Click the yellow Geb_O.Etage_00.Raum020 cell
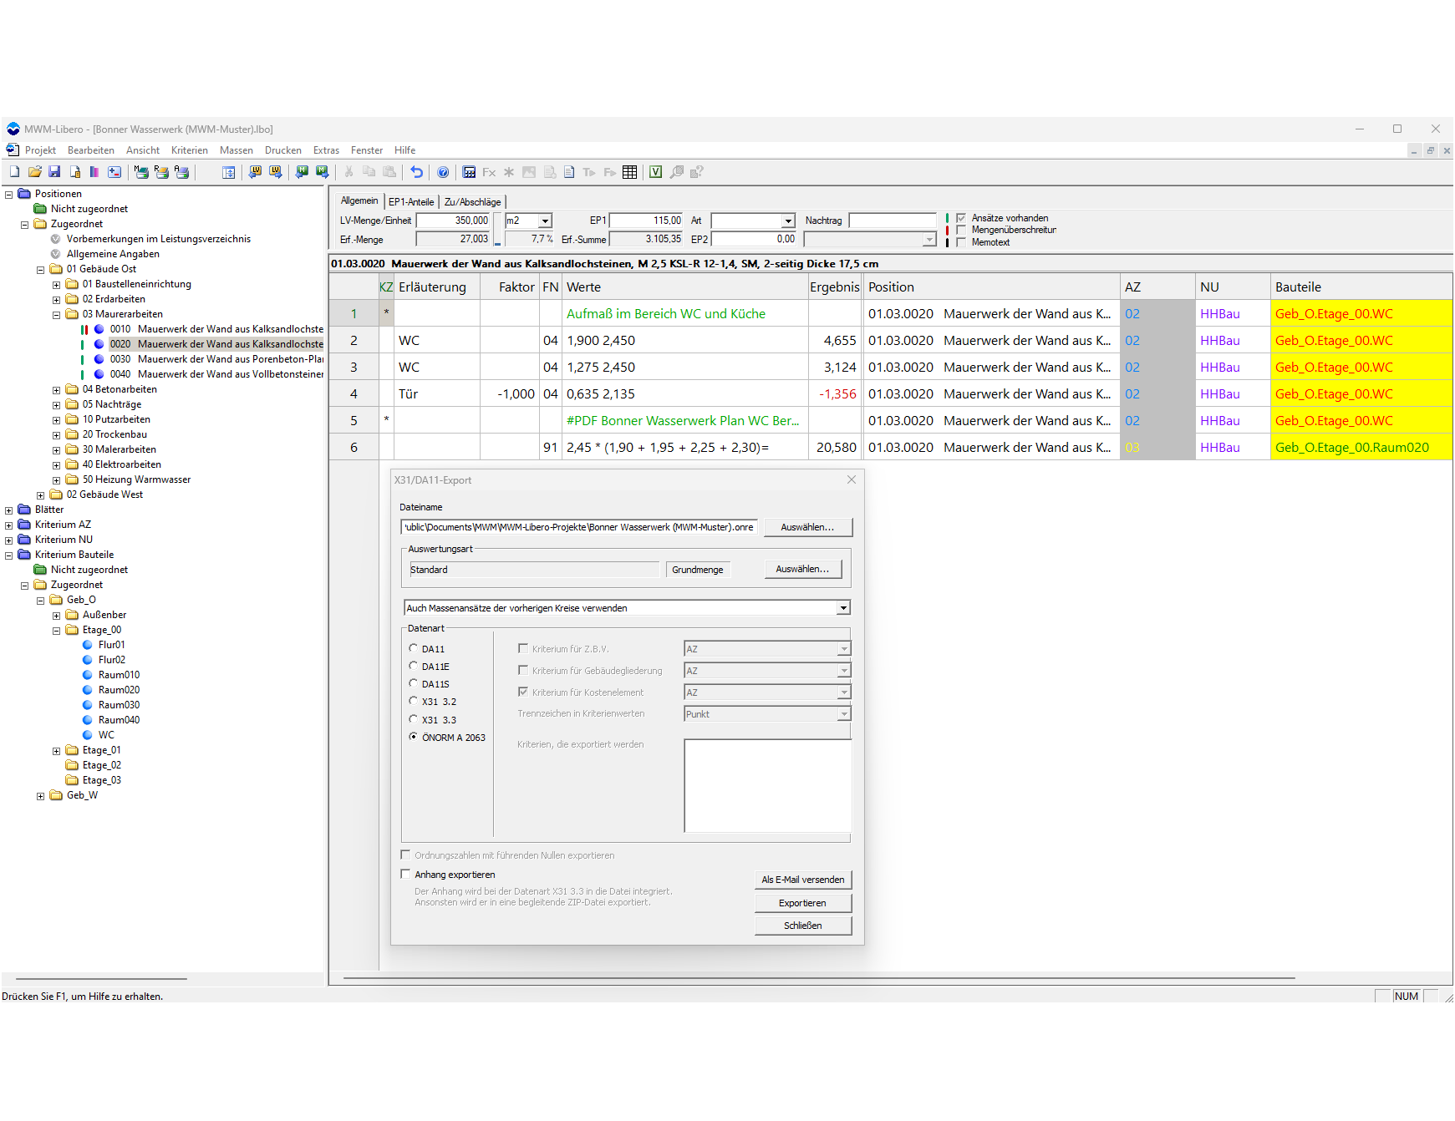 (1361, 447)
